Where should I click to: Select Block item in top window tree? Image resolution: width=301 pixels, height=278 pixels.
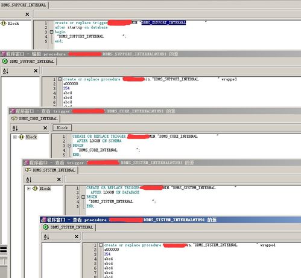(x=13, y=24)
